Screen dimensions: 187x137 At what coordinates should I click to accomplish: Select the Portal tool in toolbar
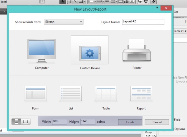click(x=121, y=2)
